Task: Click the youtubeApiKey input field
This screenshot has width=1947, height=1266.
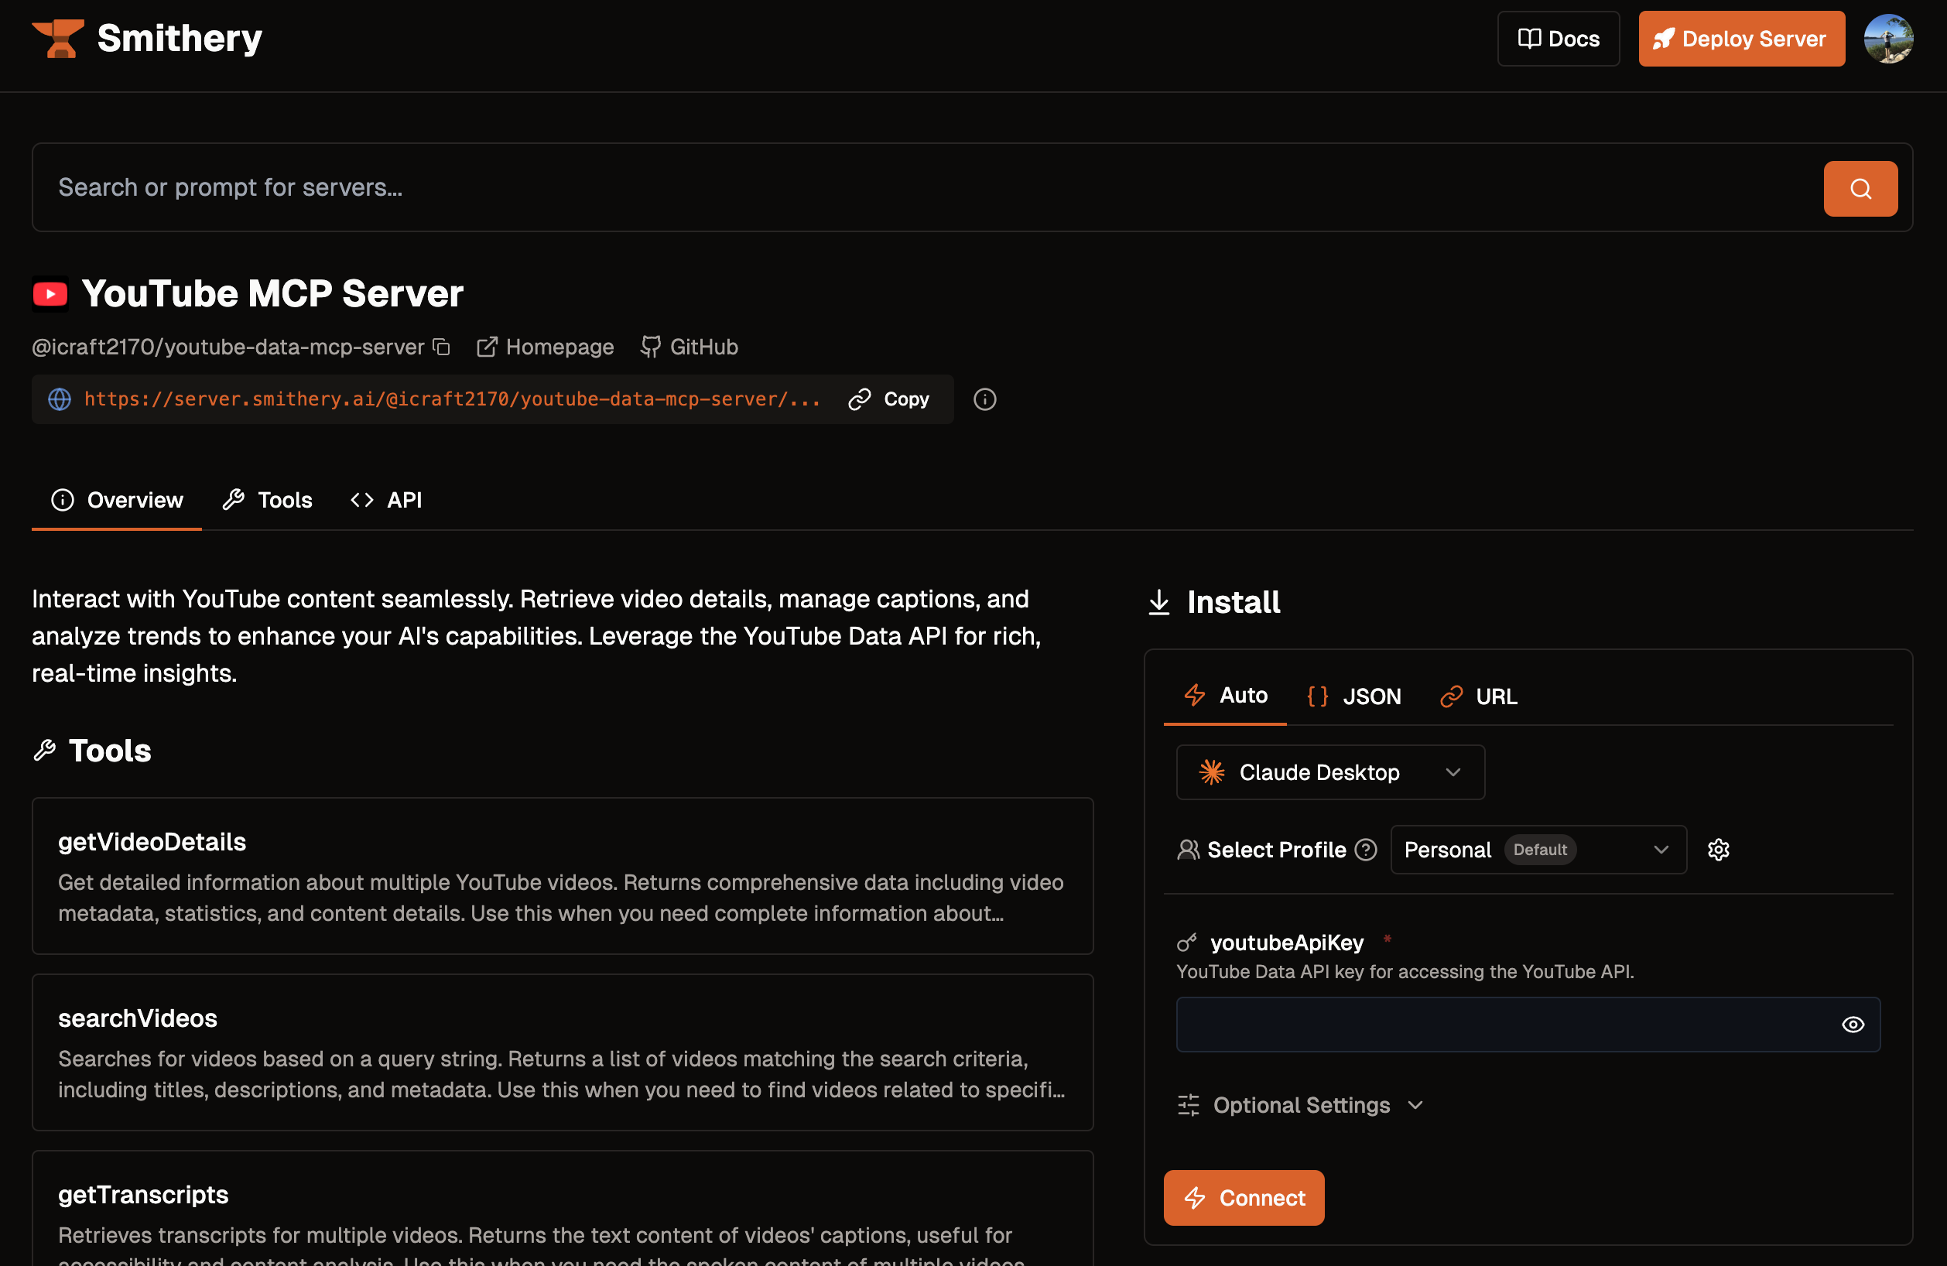Action: click(1528, 1024)
